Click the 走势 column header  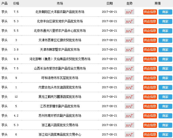pyautogui.click(x=129, y=4)
